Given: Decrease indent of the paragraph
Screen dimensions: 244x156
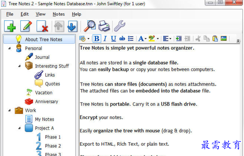Looking at the screenshot, I should [187, 38].
